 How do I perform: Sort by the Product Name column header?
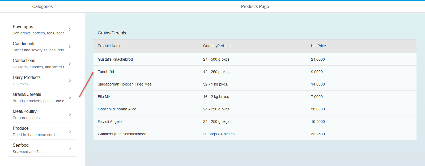pyautogui.click(x=109, y=46)
